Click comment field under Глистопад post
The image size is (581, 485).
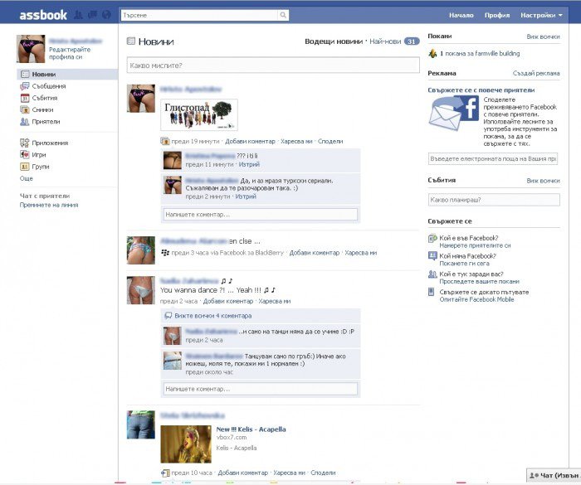(261, 215)
